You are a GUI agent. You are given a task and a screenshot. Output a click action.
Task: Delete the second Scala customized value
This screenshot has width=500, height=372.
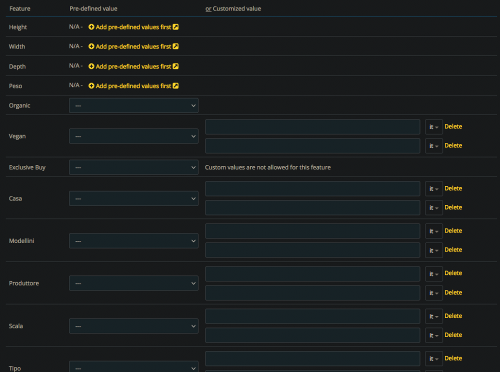(453, 335)
